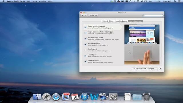Go back with the left arrow button
This screenshot has width=183, height=103.
[x=82, y=15]
